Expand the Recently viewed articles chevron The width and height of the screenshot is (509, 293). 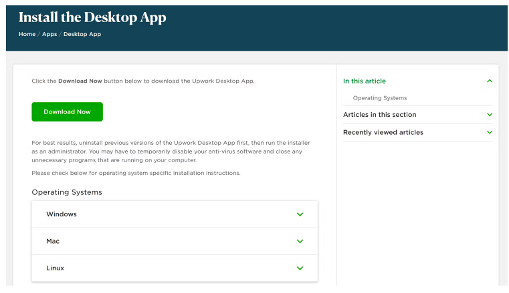pyautogui.click(x=490, y=132)
